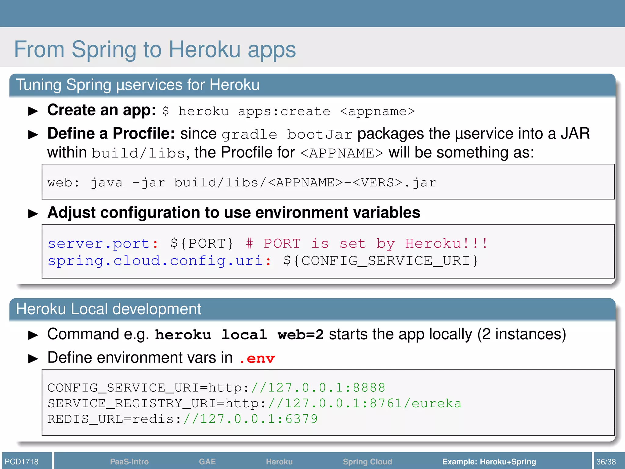625x469 pixels.
Task: Click the '${PORT}' variable value
Action: pos(202,243)
